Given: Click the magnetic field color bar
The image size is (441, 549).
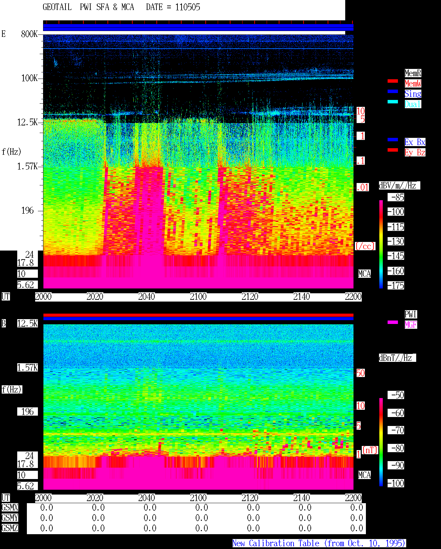Looking at the screenshot, I should [x=381, y=442].
